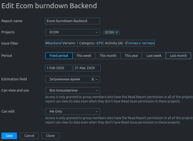
Task: Open the Can edit dropdown
Action: pos(72,111)
